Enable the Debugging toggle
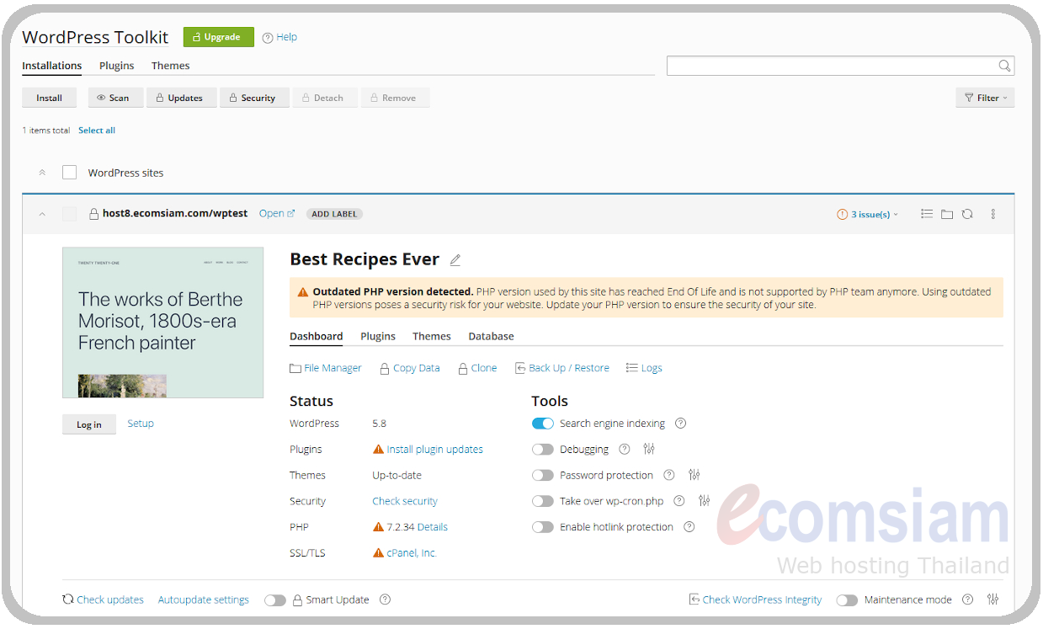 coord(543,450)
